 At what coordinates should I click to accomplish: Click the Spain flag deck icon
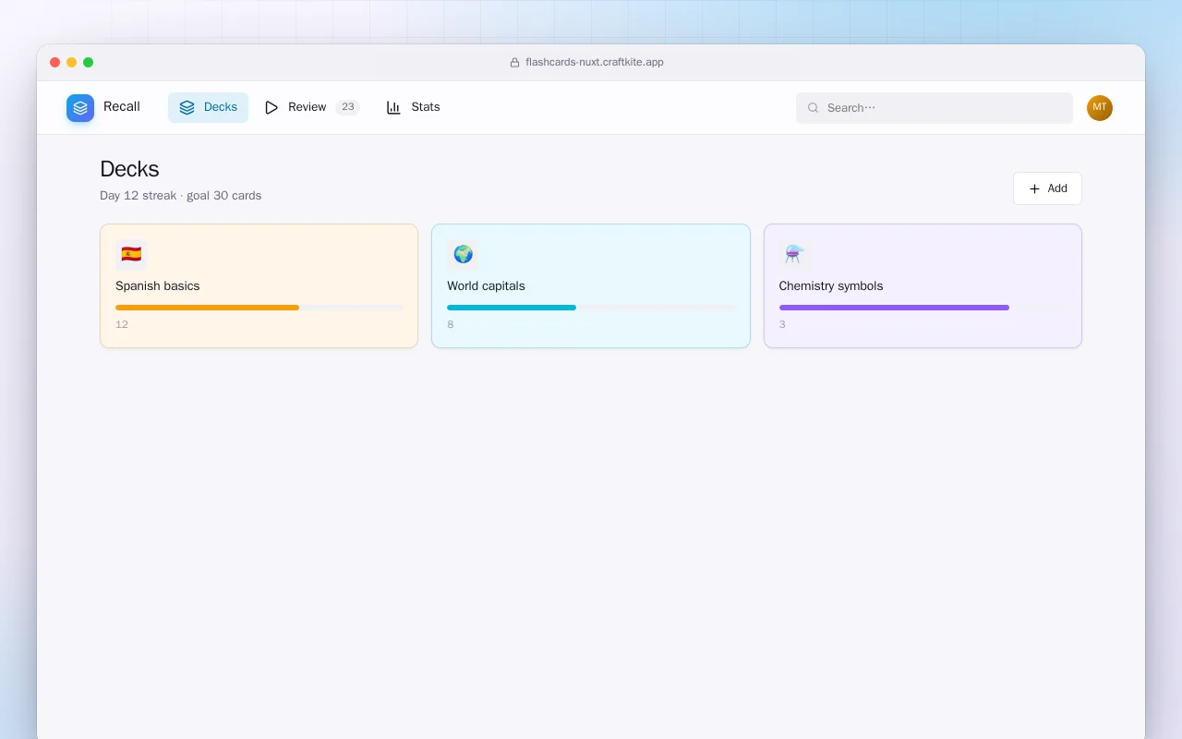pyautogui.click(x=131, y=254)
